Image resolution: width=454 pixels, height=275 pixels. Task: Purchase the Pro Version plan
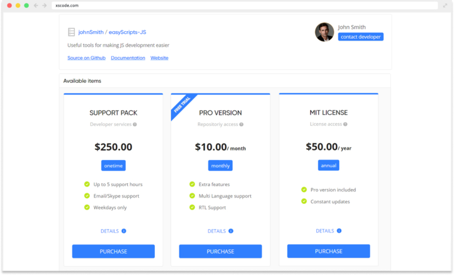pos(220,251)
